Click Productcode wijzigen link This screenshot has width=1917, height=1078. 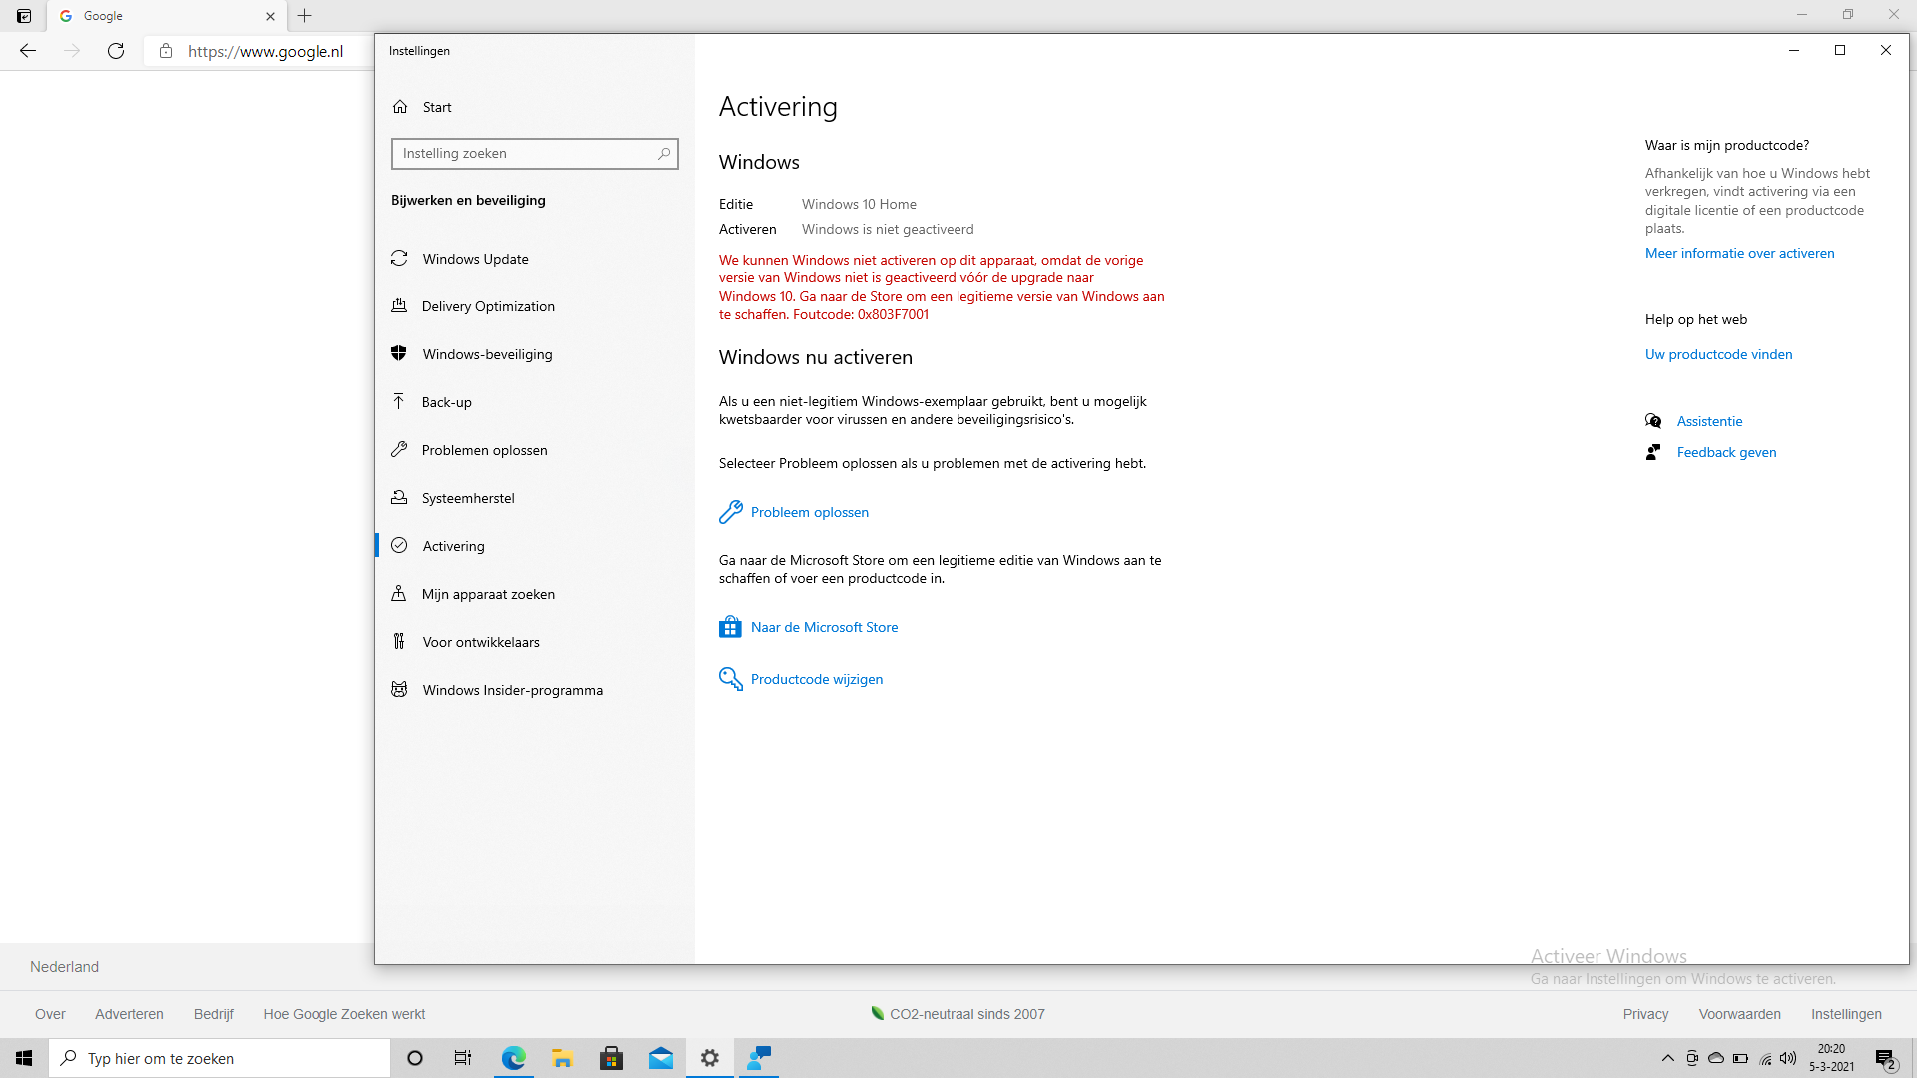tap(817, 679)
